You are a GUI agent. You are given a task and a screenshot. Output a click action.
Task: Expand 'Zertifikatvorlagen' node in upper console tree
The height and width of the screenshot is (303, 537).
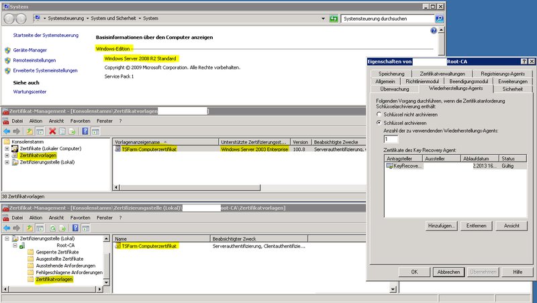(7, 156)
